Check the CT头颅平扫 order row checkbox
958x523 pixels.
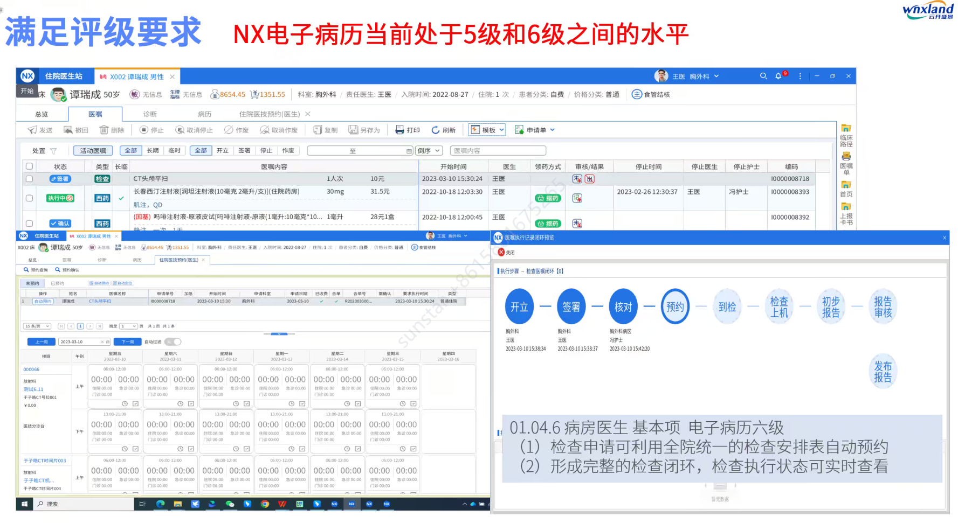click(x=30, y=179)
